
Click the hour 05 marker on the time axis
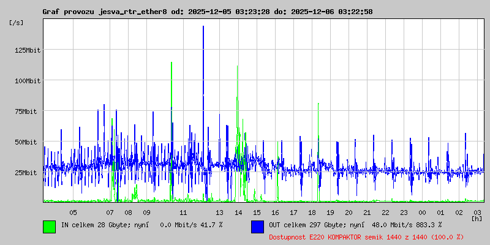(x=73, y=212)
